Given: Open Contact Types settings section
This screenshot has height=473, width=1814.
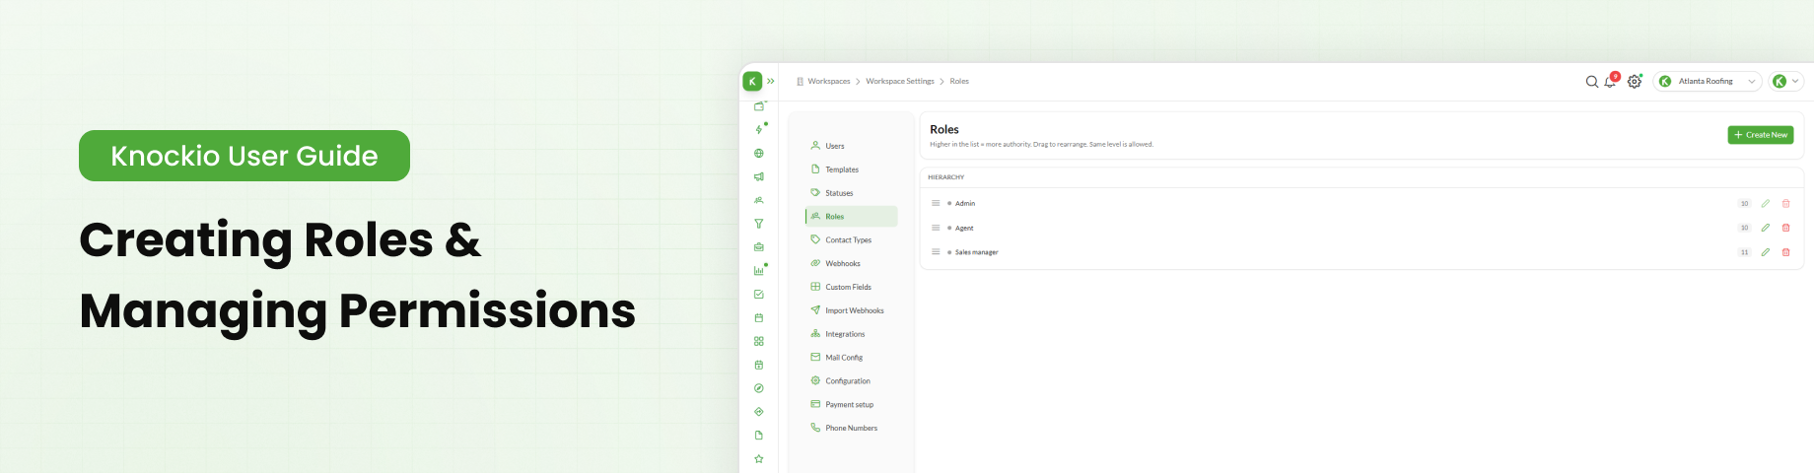Looking at the screenshot, I should pos(851,239).
